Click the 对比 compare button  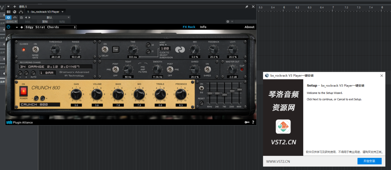click(x=27, y=22)
